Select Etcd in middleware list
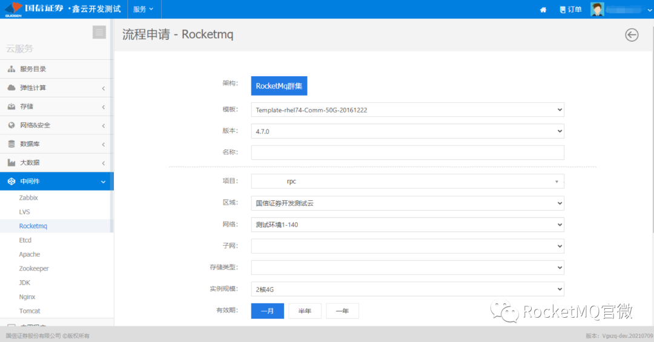This screenshot has width=654, height=342. [x=25, y=240]
